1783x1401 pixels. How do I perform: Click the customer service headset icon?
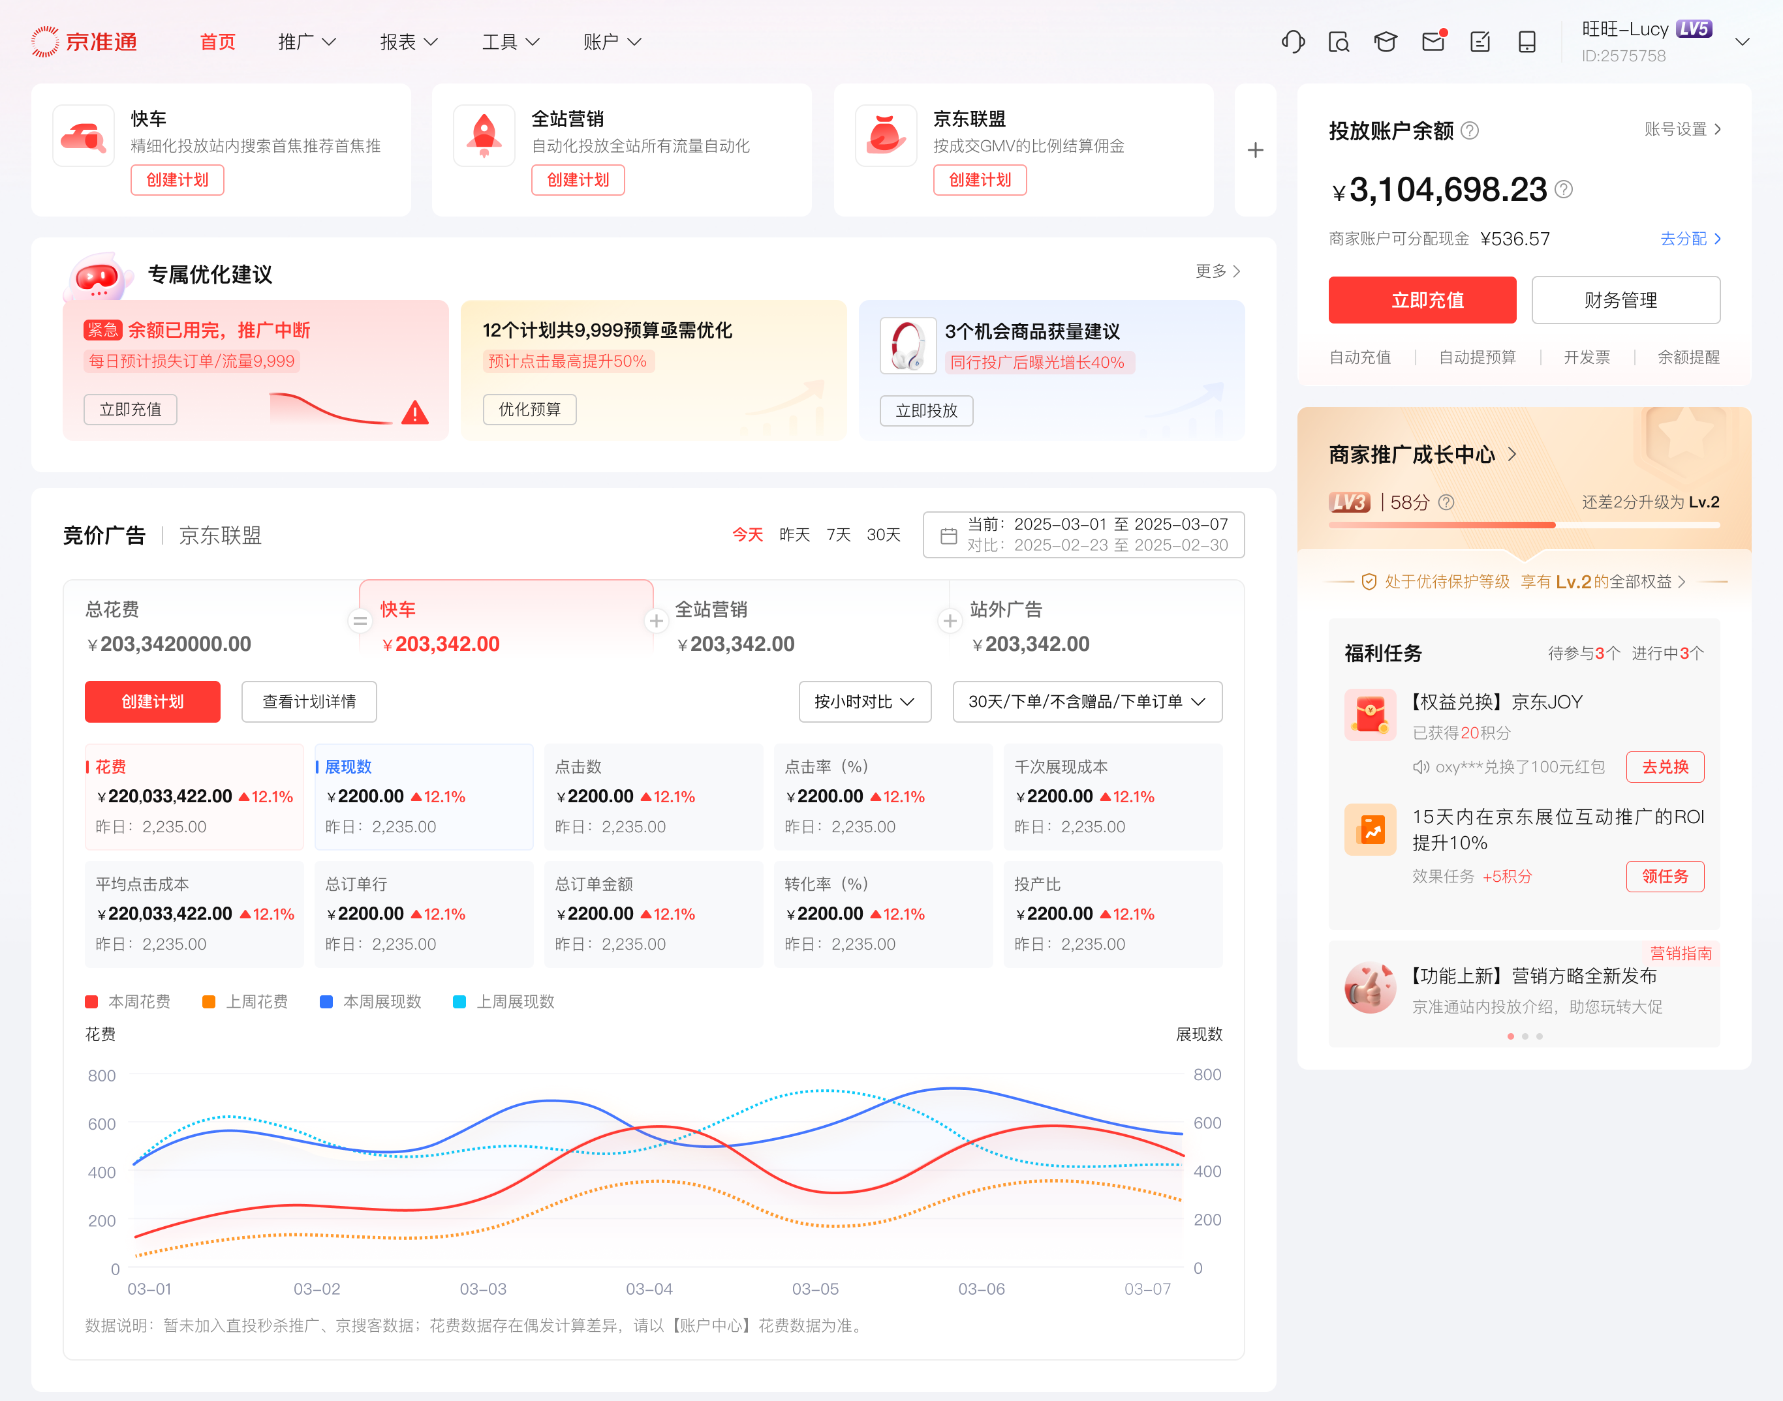(1293, 41)
